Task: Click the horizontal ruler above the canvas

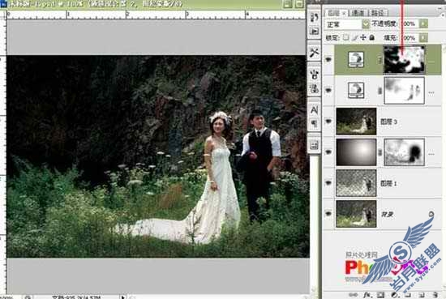Action: coord(156,15)
